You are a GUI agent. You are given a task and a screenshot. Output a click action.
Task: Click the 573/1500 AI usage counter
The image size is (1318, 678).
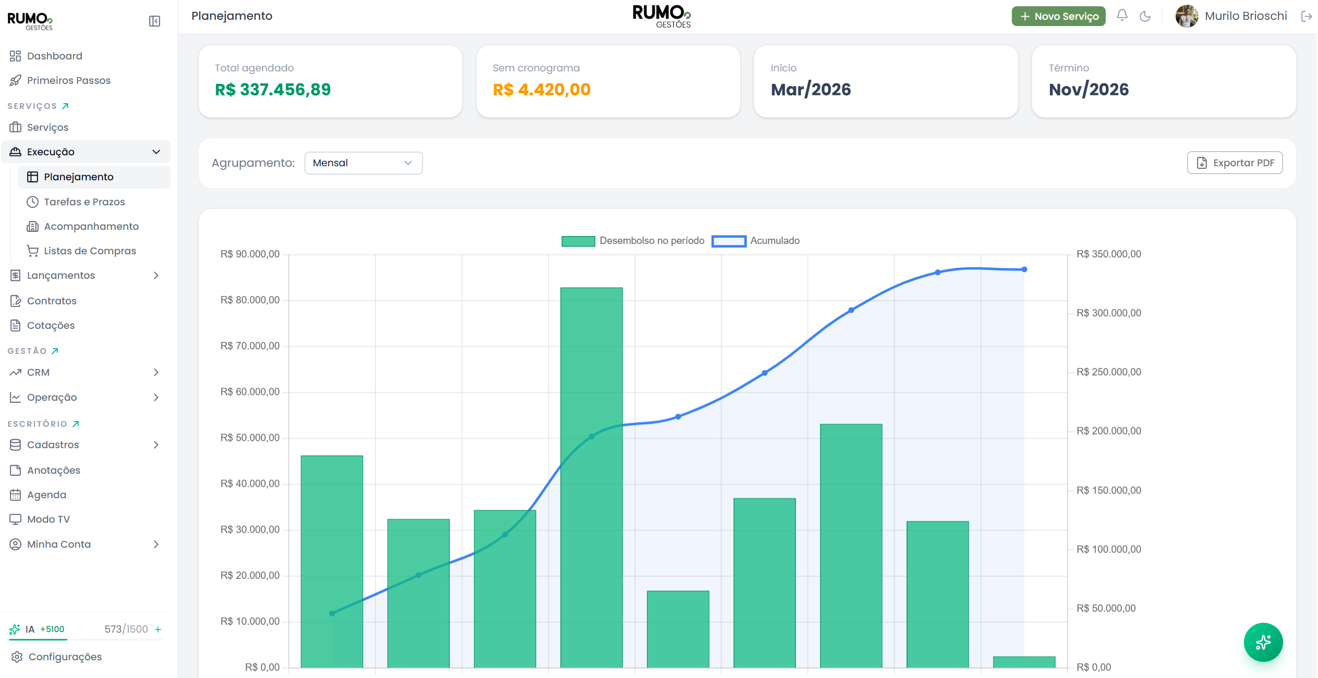click(x=126, y=629)
